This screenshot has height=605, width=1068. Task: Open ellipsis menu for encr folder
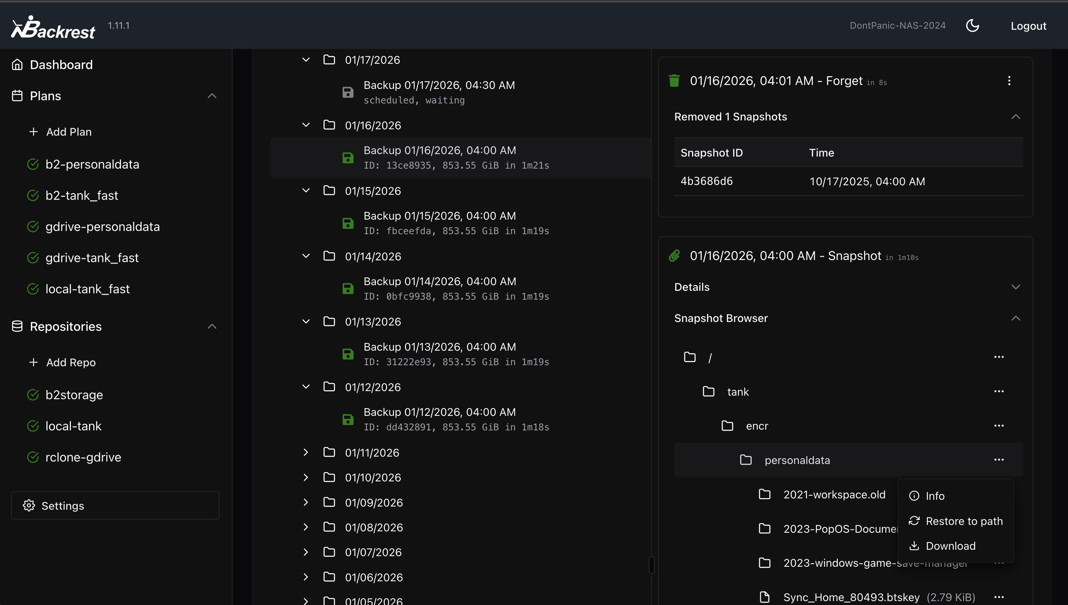999,425
